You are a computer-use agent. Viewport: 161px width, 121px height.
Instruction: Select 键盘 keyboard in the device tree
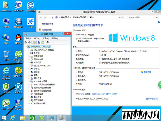35,75
